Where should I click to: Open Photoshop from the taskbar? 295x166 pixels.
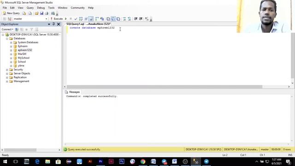[122, 161]
